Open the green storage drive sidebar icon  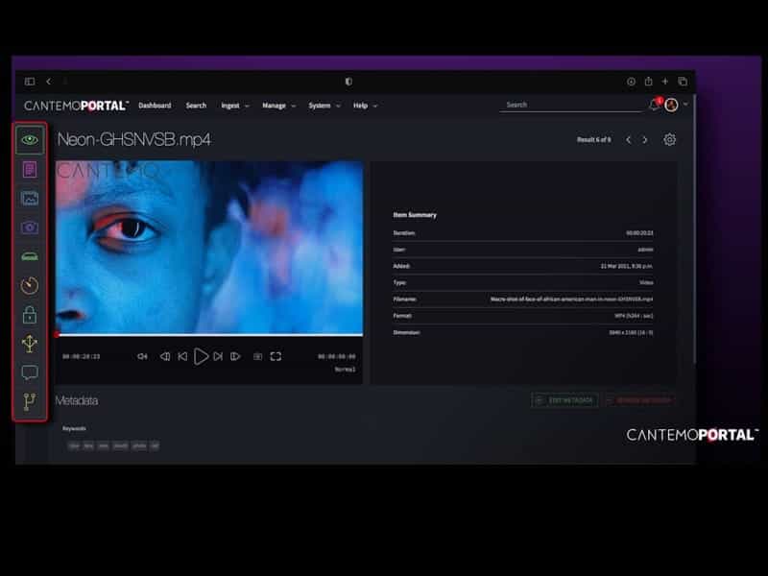tap(30, 256)
